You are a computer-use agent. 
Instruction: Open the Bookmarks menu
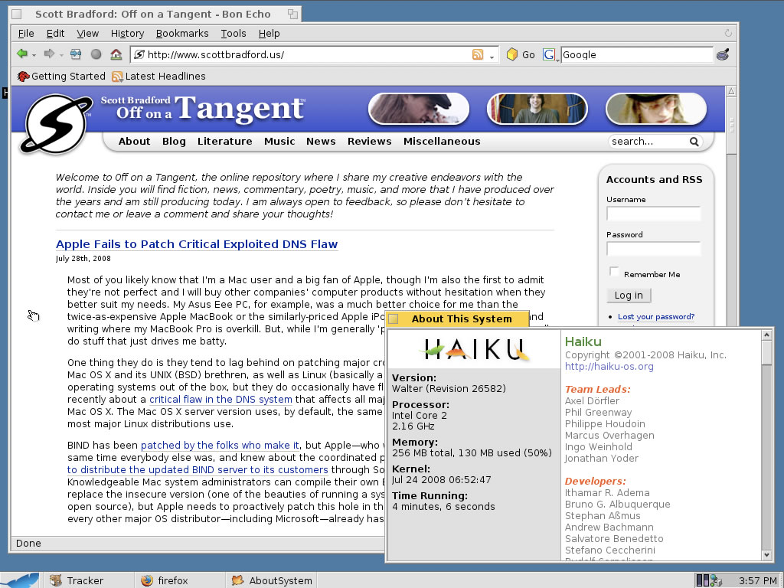[x=182, y=34]
